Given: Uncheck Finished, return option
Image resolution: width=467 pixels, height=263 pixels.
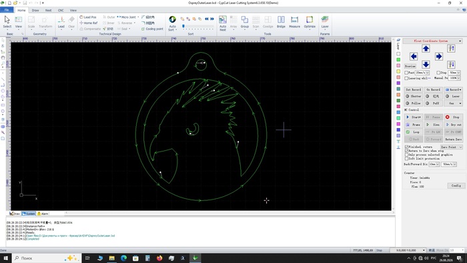Looking at the screenshot, I should point(406,147).
